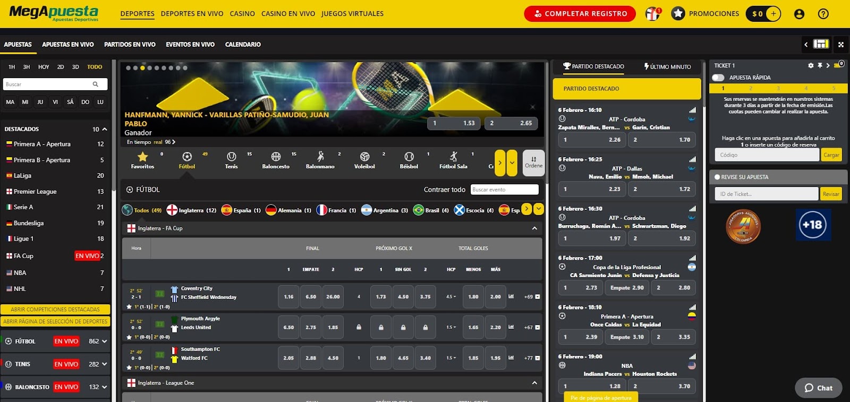Open stats bars for Zapata Miralles match
Image resolution: width=850 pixels, height=402 pixels.
click(x=692, y=110)
